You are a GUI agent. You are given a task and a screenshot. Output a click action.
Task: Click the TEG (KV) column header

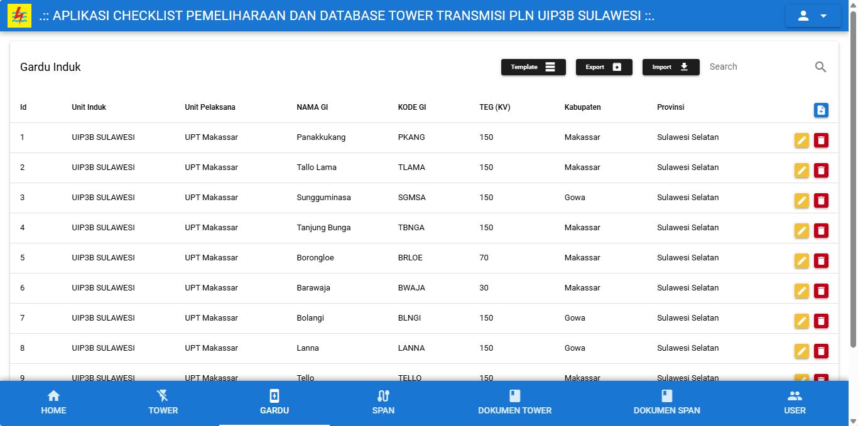(x=495, y=107)
